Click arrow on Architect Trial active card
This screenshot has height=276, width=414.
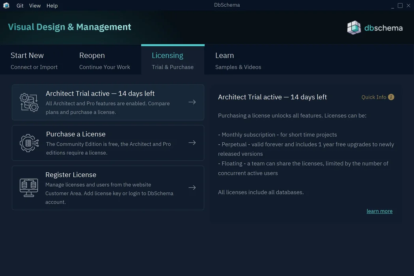coord(192,102)
